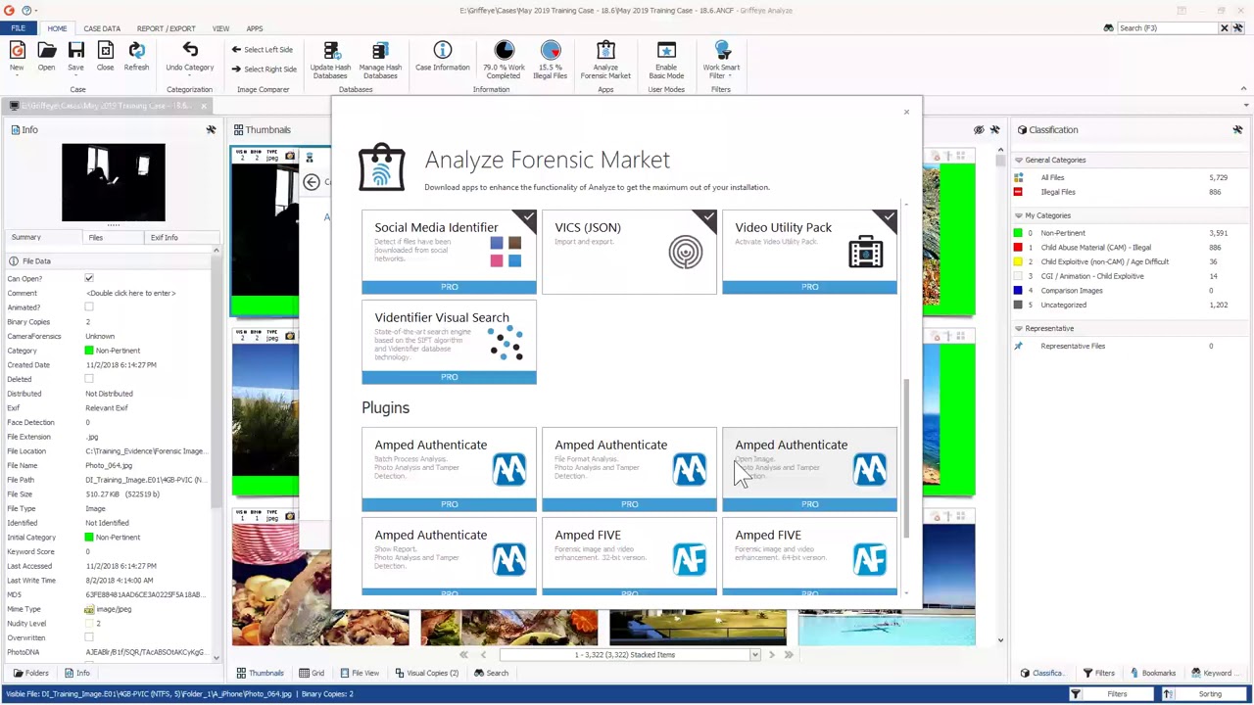Open Info panel settings wrench
The width and height of the screenshot is (1254, 705).
[211, 129]
